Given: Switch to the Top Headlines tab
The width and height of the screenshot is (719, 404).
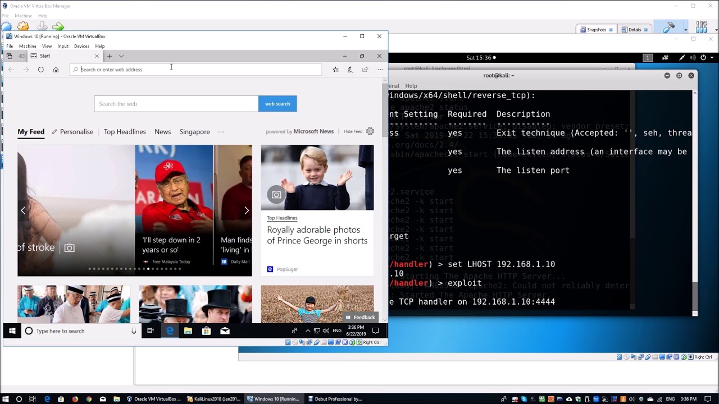Looking at the screenshot, I should (x=125, y=132).
